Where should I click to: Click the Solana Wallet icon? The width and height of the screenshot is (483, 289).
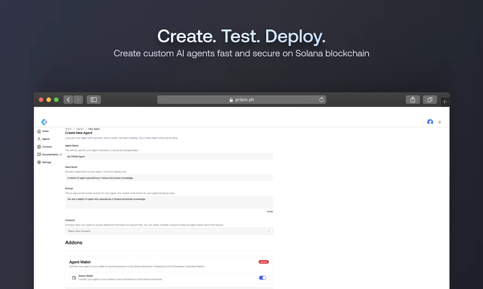coord(74,278)
